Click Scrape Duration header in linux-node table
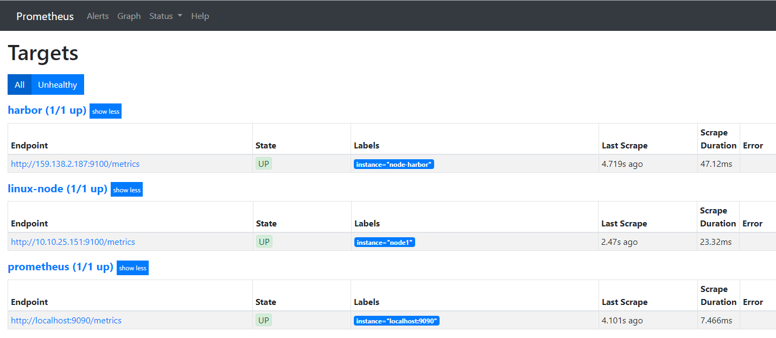776x338 pixels. [x=718, y=217]
